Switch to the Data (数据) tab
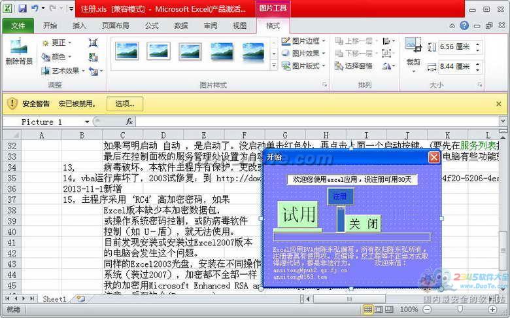510x318 pixels. [x=181, y=26]
